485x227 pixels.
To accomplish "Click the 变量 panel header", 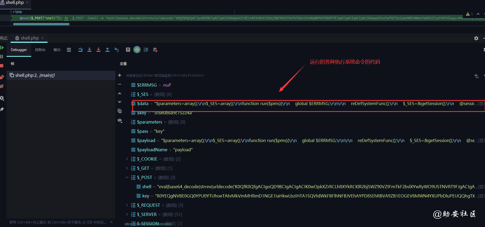I will [x=123, y=64].
